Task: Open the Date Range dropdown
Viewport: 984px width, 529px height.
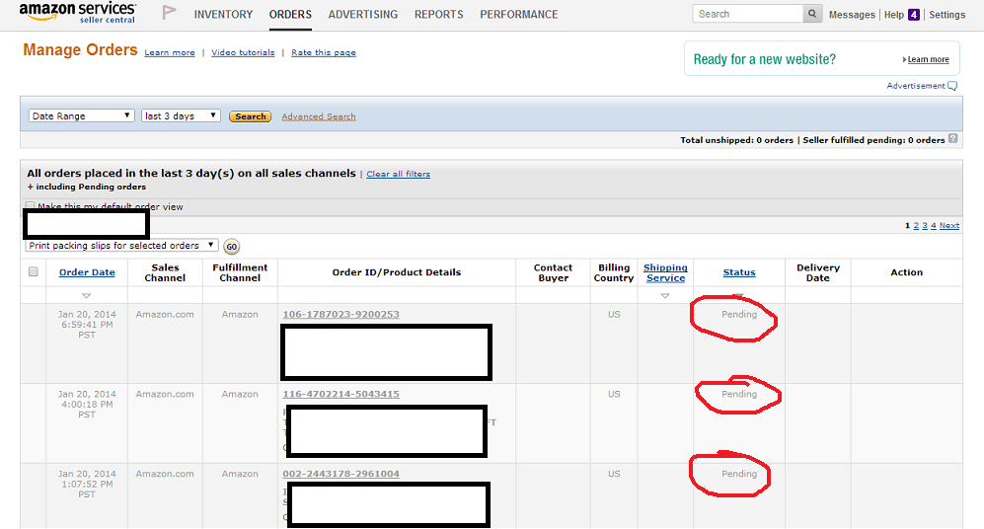Action: tap(81, 115)
